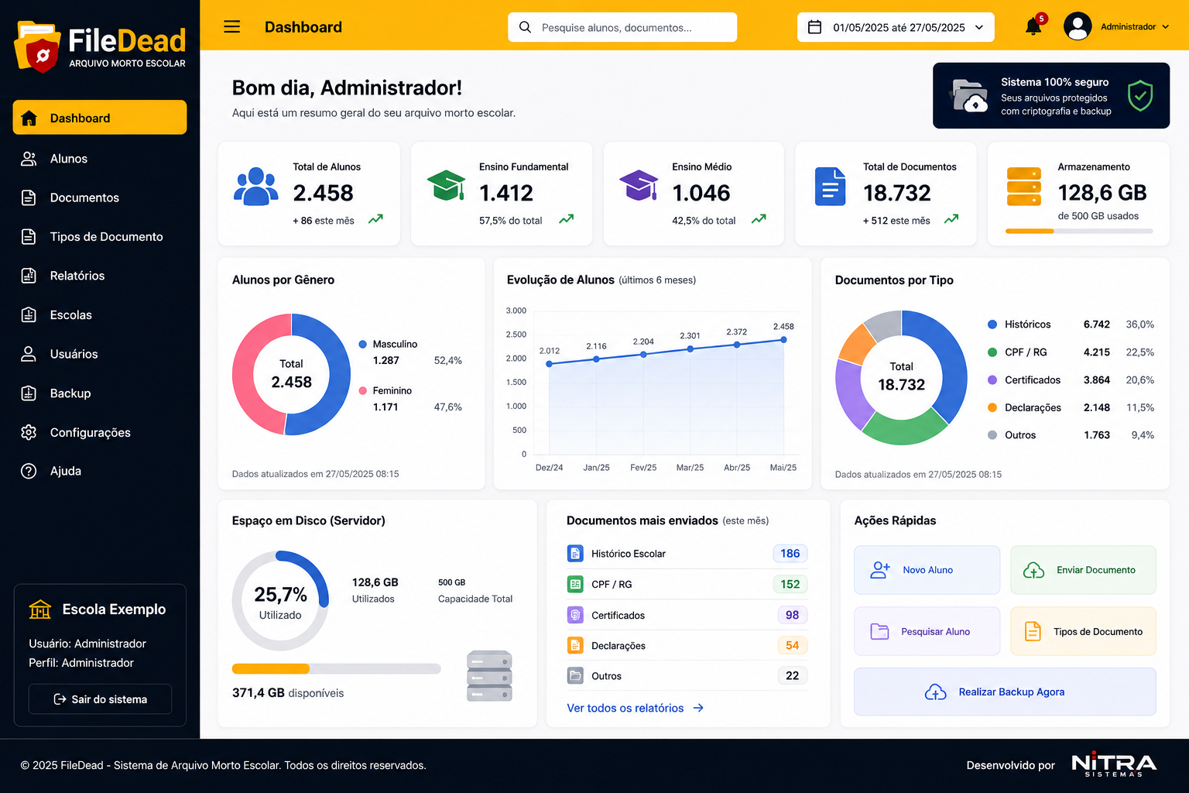Click the Sair do sistema button
Viewport: 1189px width, 793px height.
tap(100, 699)
